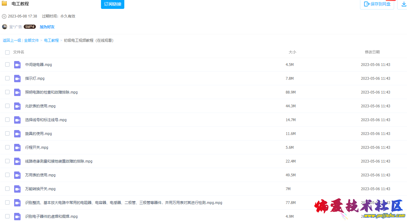The width and height of the screenshot is (407, 223).
Task: Check the checkbox for 指示灯.mpg
Action: pyautogui.click(x=7, y=78)
